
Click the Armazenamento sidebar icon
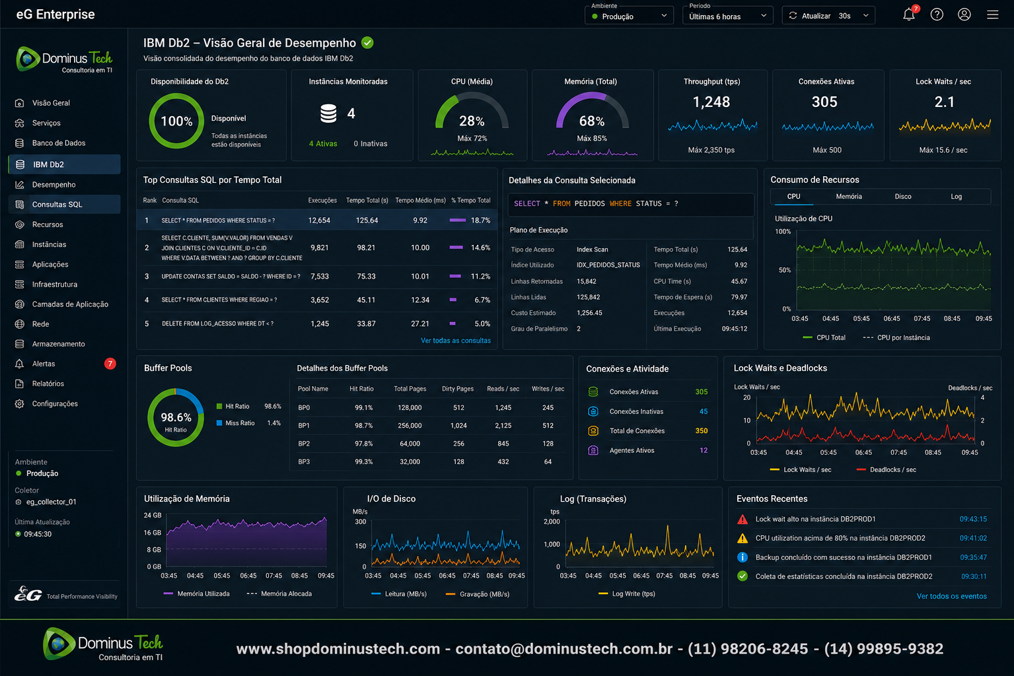click(20, 344)
